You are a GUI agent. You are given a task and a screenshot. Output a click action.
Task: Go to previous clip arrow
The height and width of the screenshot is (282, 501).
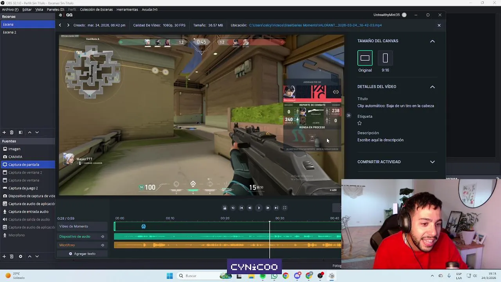tap(60, 25)
